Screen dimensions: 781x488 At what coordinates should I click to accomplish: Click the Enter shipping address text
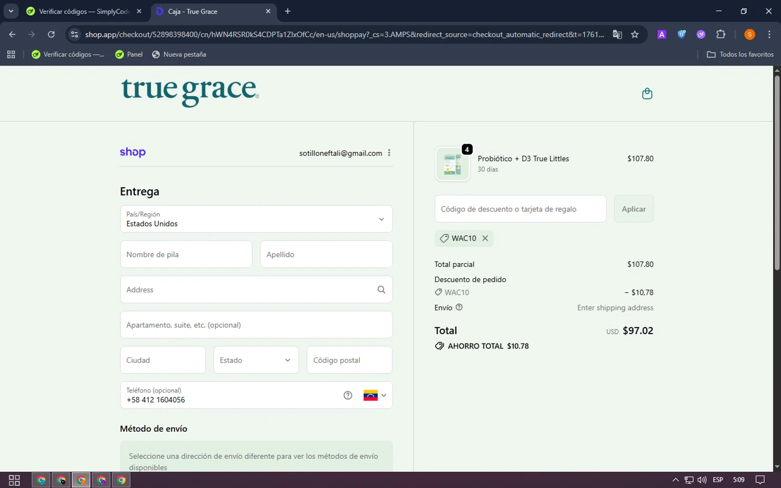pos(615,307)
